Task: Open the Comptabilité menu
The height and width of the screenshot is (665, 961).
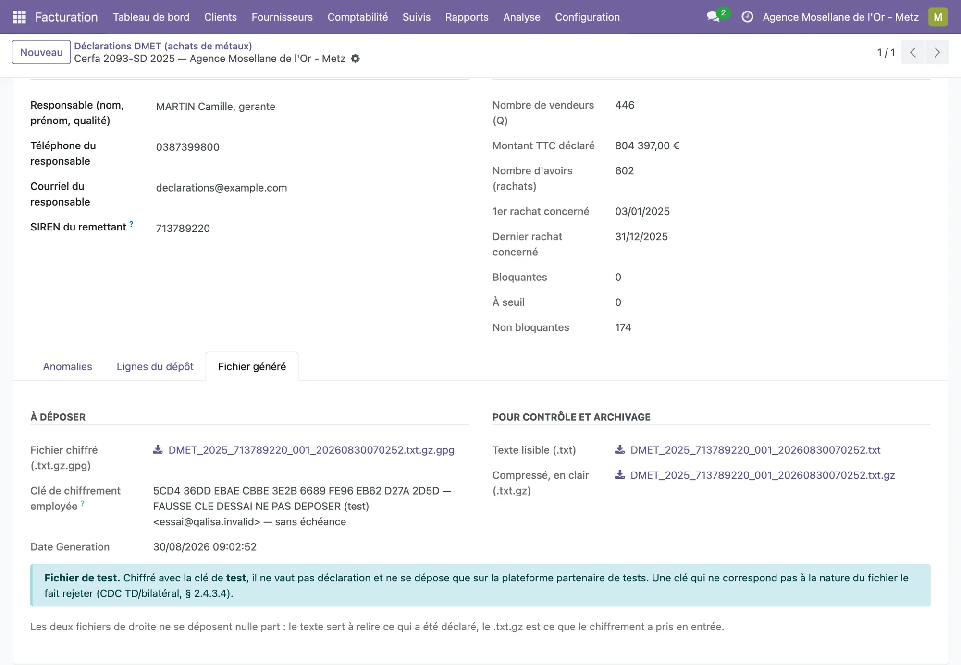Action: pyautogui.click(x=357, y=17)
